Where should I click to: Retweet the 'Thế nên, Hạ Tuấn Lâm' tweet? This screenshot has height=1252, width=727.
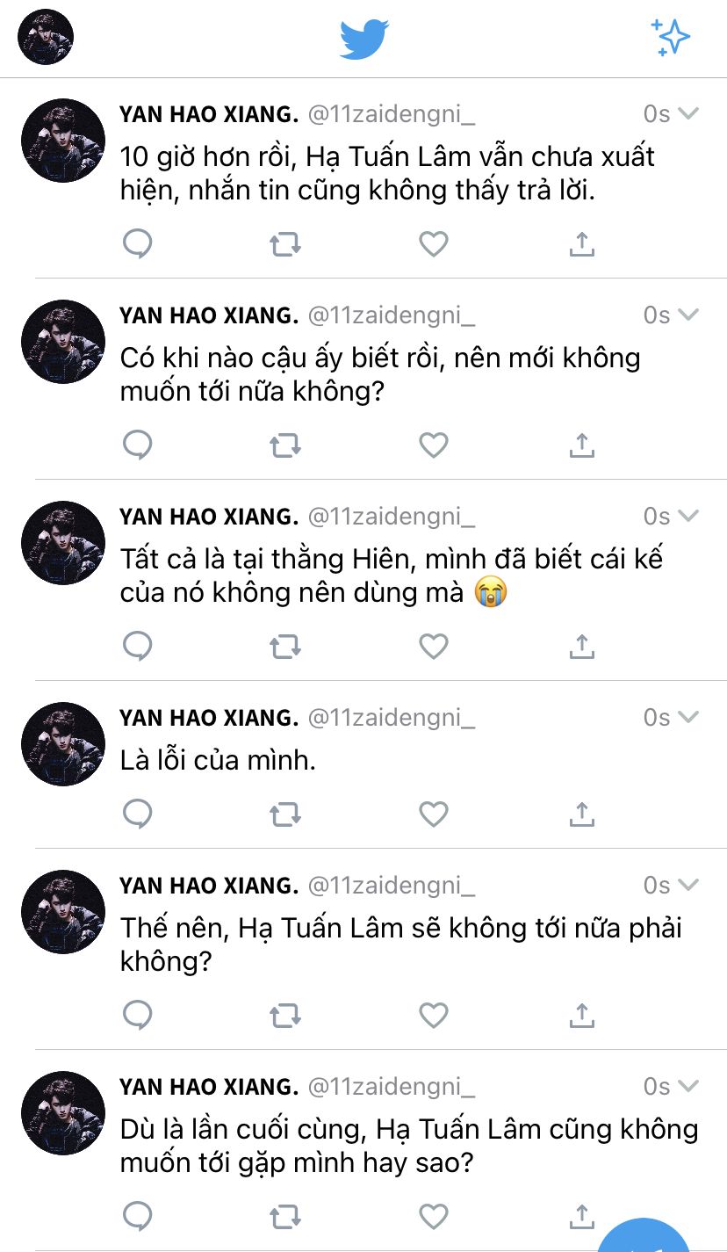tap(284, 1017)
